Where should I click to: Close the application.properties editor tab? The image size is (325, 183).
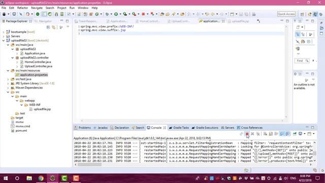coord(223,21)
